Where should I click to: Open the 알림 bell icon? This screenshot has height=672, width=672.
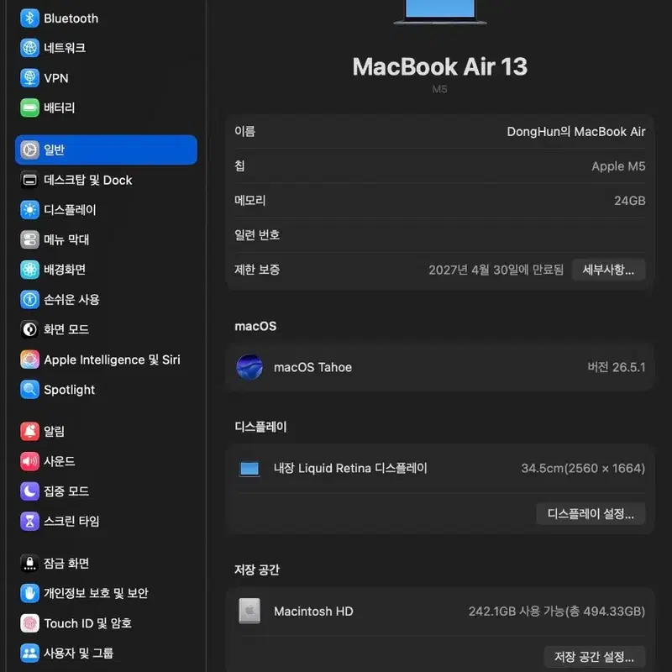29,431
